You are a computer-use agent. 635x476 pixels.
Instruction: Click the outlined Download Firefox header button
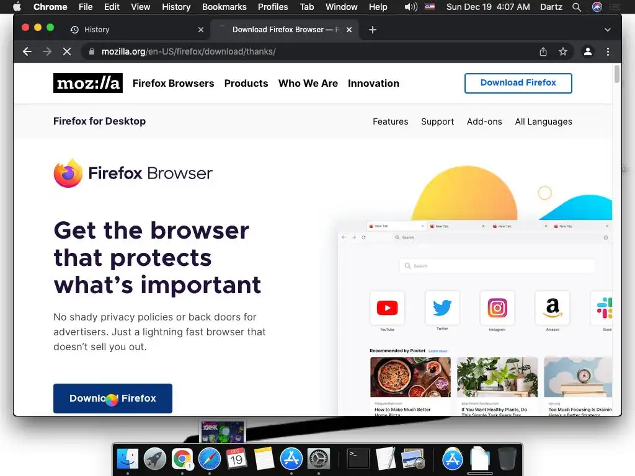[518, 83]
